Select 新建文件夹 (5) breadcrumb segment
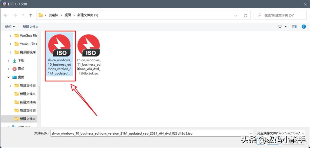The image size is (310, 148). (x=88, y=15)
